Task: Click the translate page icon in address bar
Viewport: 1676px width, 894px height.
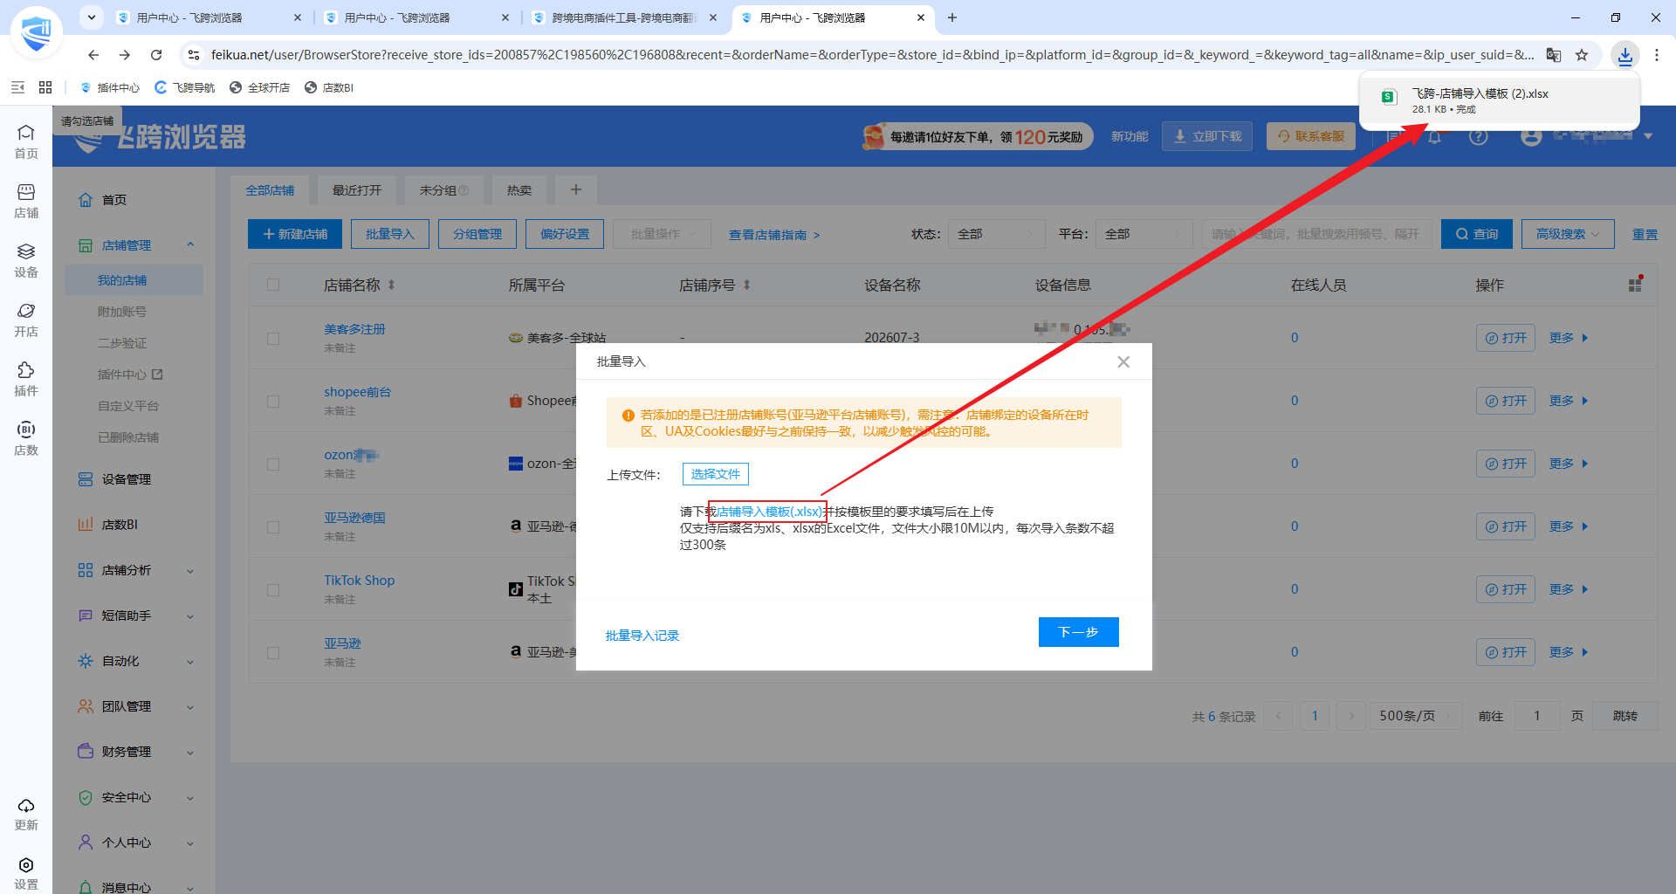Action: tap(1554, 55)
